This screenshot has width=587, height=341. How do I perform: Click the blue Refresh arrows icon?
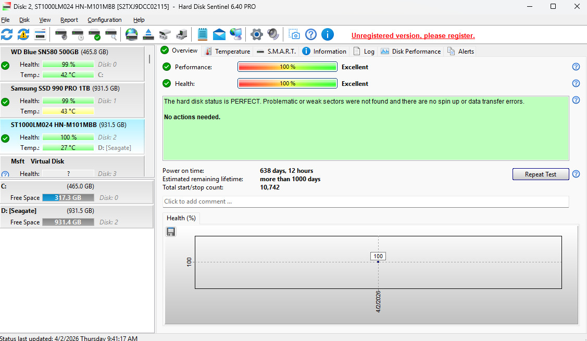tap(7, 34)
